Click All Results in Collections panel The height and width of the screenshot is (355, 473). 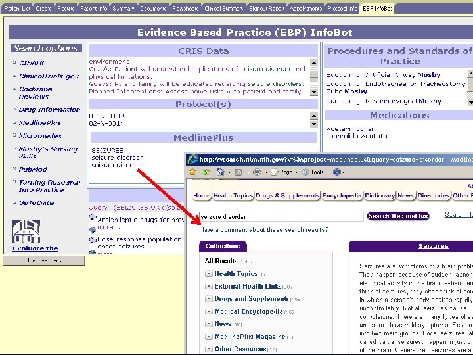(x=221, y=261)
